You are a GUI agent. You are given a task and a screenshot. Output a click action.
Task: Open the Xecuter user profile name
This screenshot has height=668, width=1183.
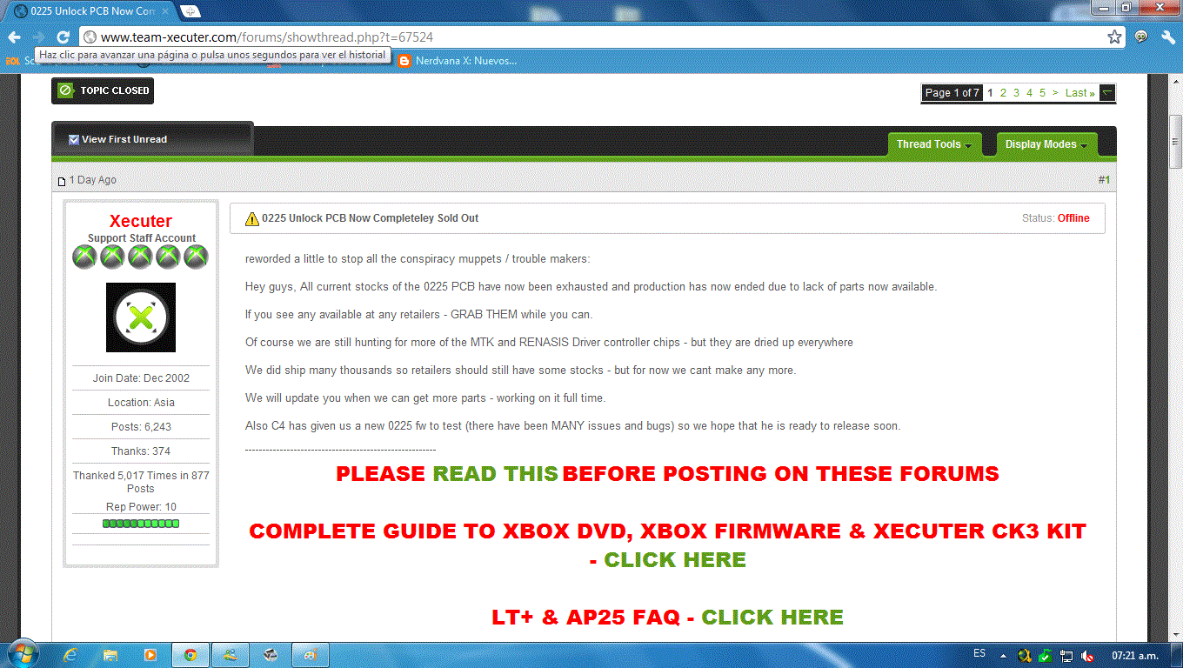tap(141, 221)
